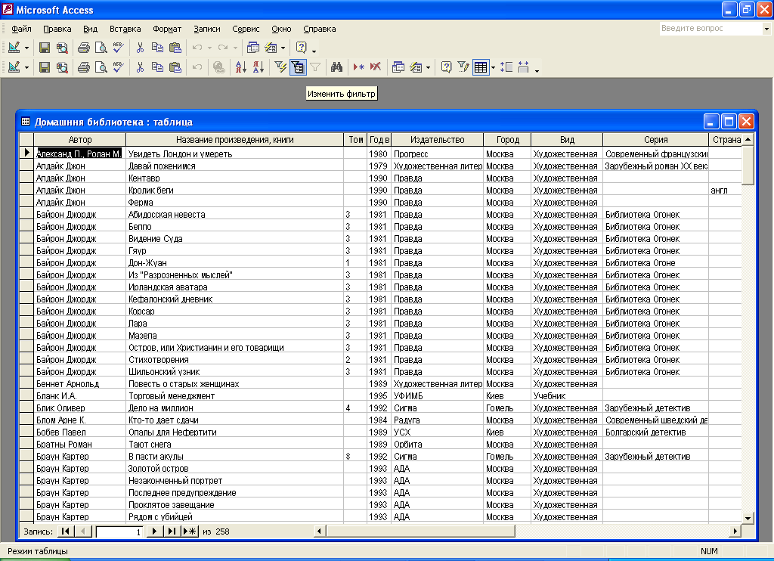Expand View dropdown arrow in top toolbar
The width and height of the screenshot is (774, 561).
[26, 48]
